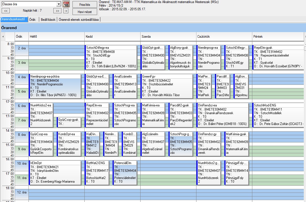The width and height of the screenshot is (306, 202).
Task: Select GyűrCsop-gyak class on Monday
Action: pos(69,122)
